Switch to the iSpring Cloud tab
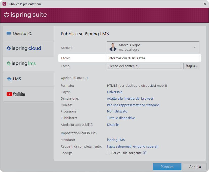209x172 pixels. coord(28,48)
